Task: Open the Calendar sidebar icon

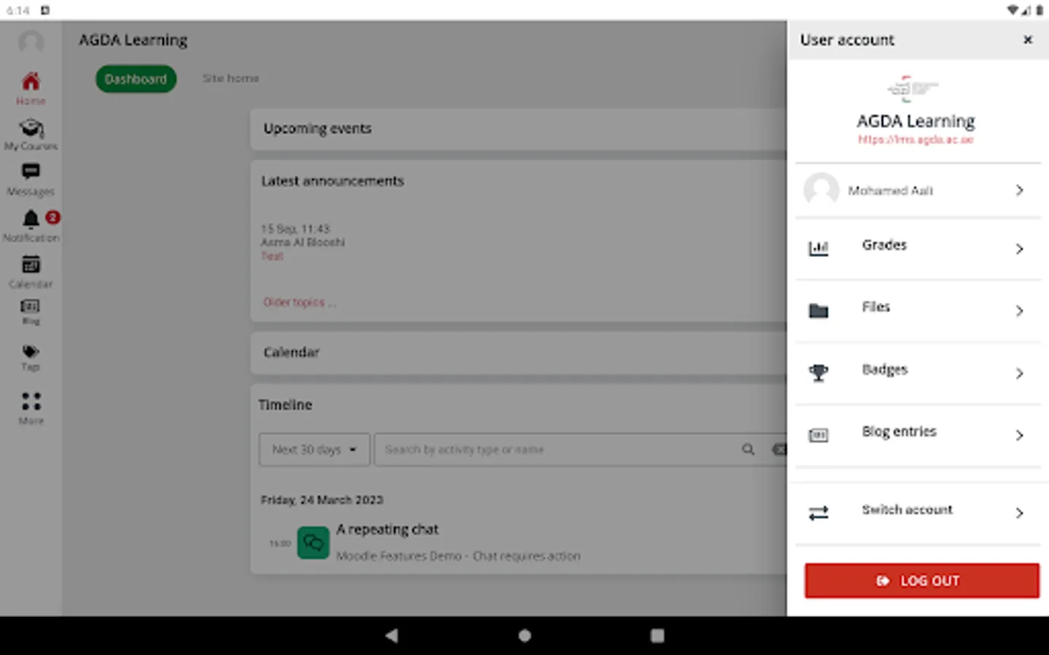Action: [31, 264]
